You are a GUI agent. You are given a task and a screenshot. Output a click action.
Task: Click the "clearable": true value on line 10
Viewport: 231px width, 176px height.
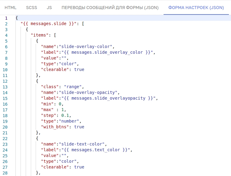[79, 69]
